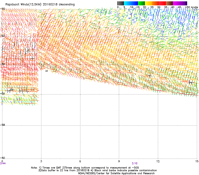Click the latitude label '-54'
This screenshot has height=175, width=199.
(x=2, y=64)
